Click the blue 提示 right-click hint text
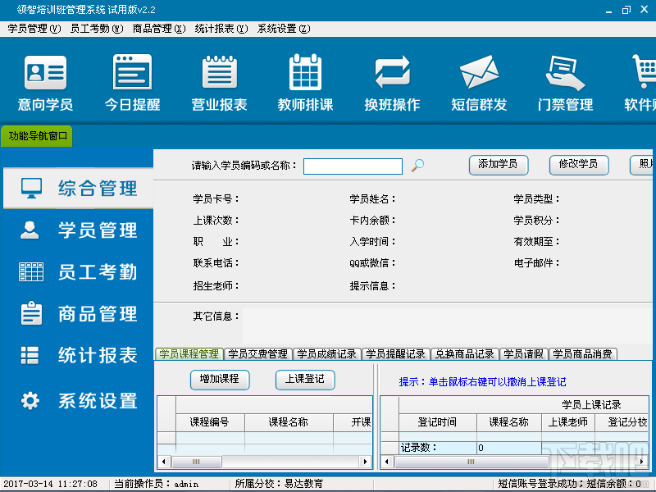The image size is (656, 492). tap(482, 382)
